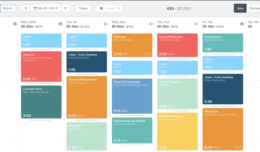Click the brain icon left of Monday column
Viewport: 260px width, 152px height.
pyautogui.click(x=15, y=24)
